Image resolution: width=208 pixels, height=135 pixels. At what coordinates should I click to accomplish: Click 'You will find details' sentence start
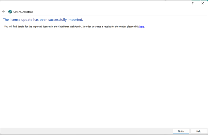click(x=15, y=27)
